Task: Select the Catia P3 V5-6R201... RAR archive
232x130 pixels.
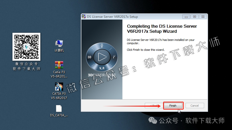Action: (x=59, y=65)
